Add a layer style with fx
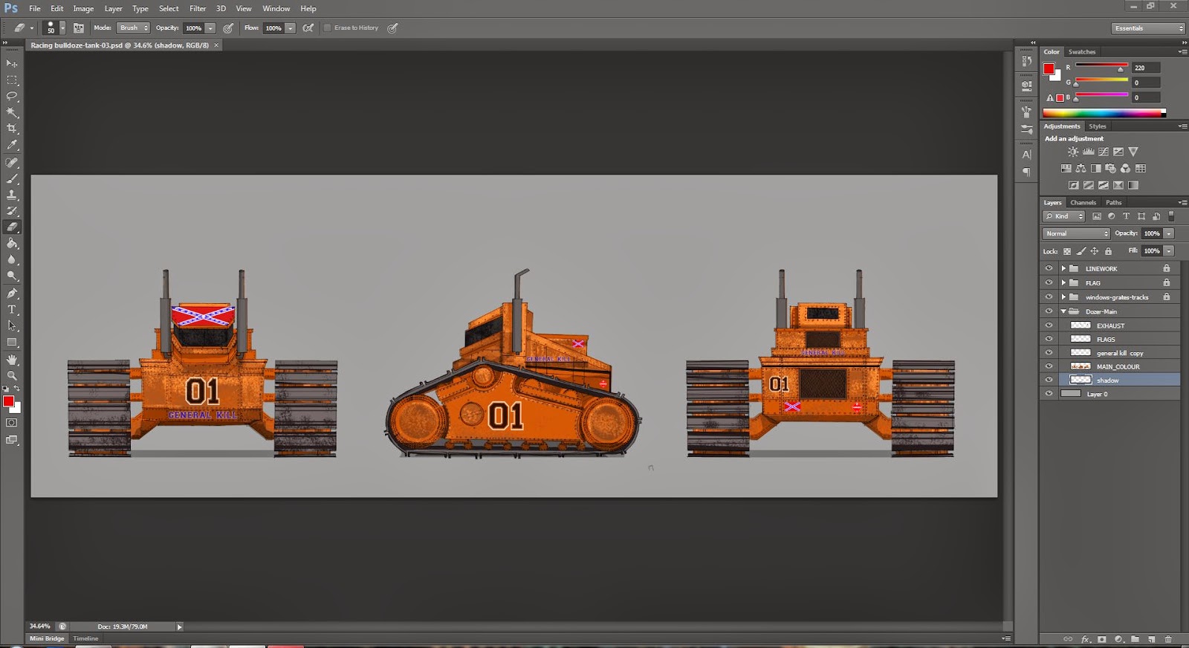Screen dimensions: 1189x648 coord(1086,639)
